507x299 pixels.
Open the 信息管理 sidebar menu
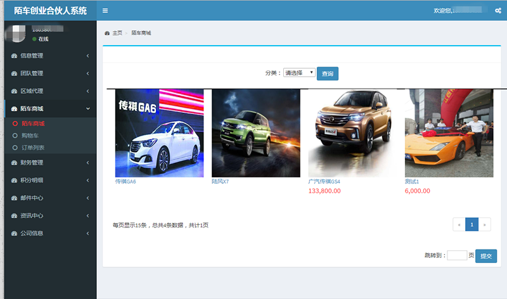(x=51, y=56)
